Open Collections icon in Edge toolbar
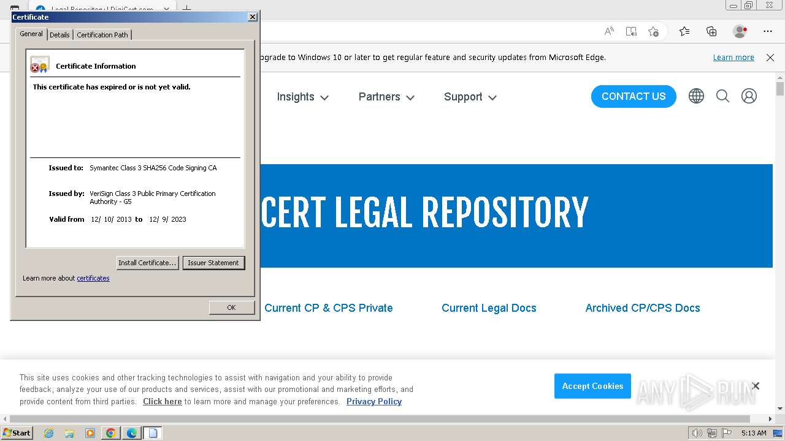Image resolution: width=785 pixels, height=441 pixels. (x=711, y=31)
